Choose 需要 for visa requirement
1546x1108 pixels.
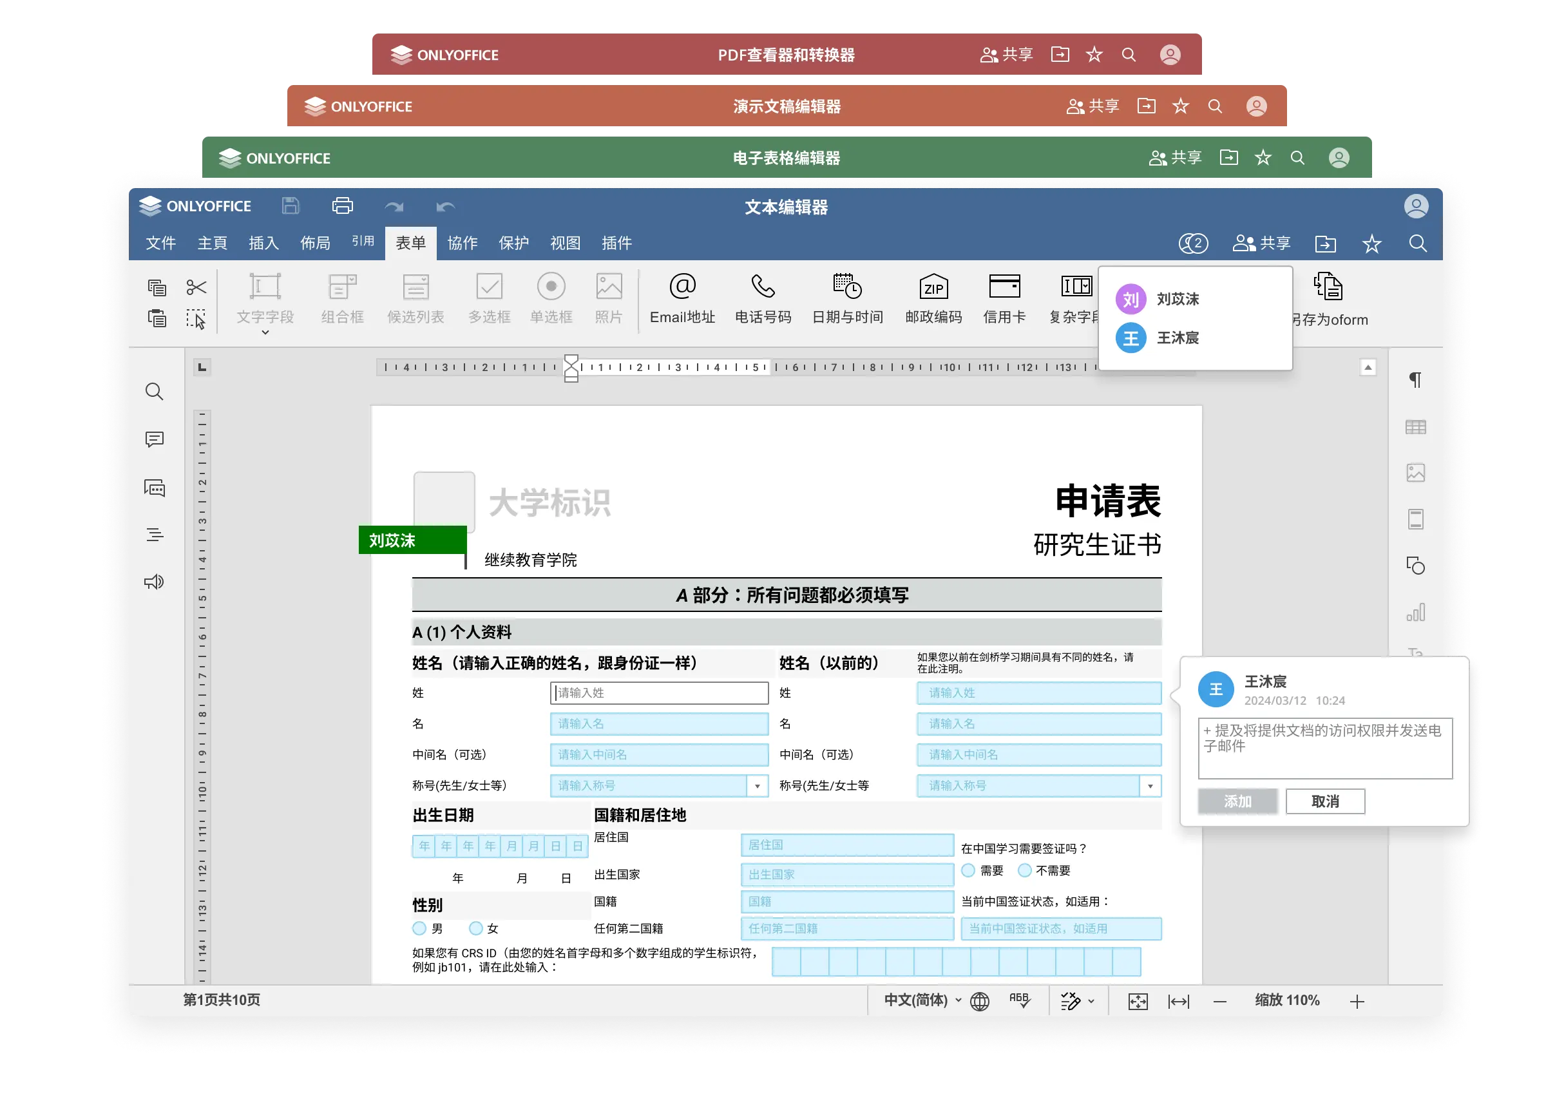(x=968, y=870)
